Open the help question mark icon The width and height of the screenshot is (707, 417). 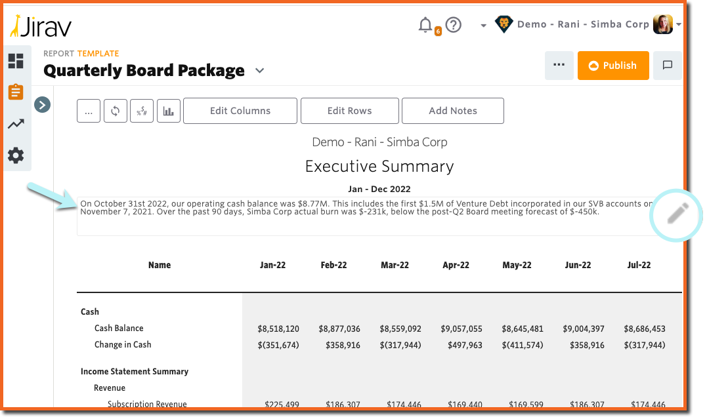coord(453,25)
